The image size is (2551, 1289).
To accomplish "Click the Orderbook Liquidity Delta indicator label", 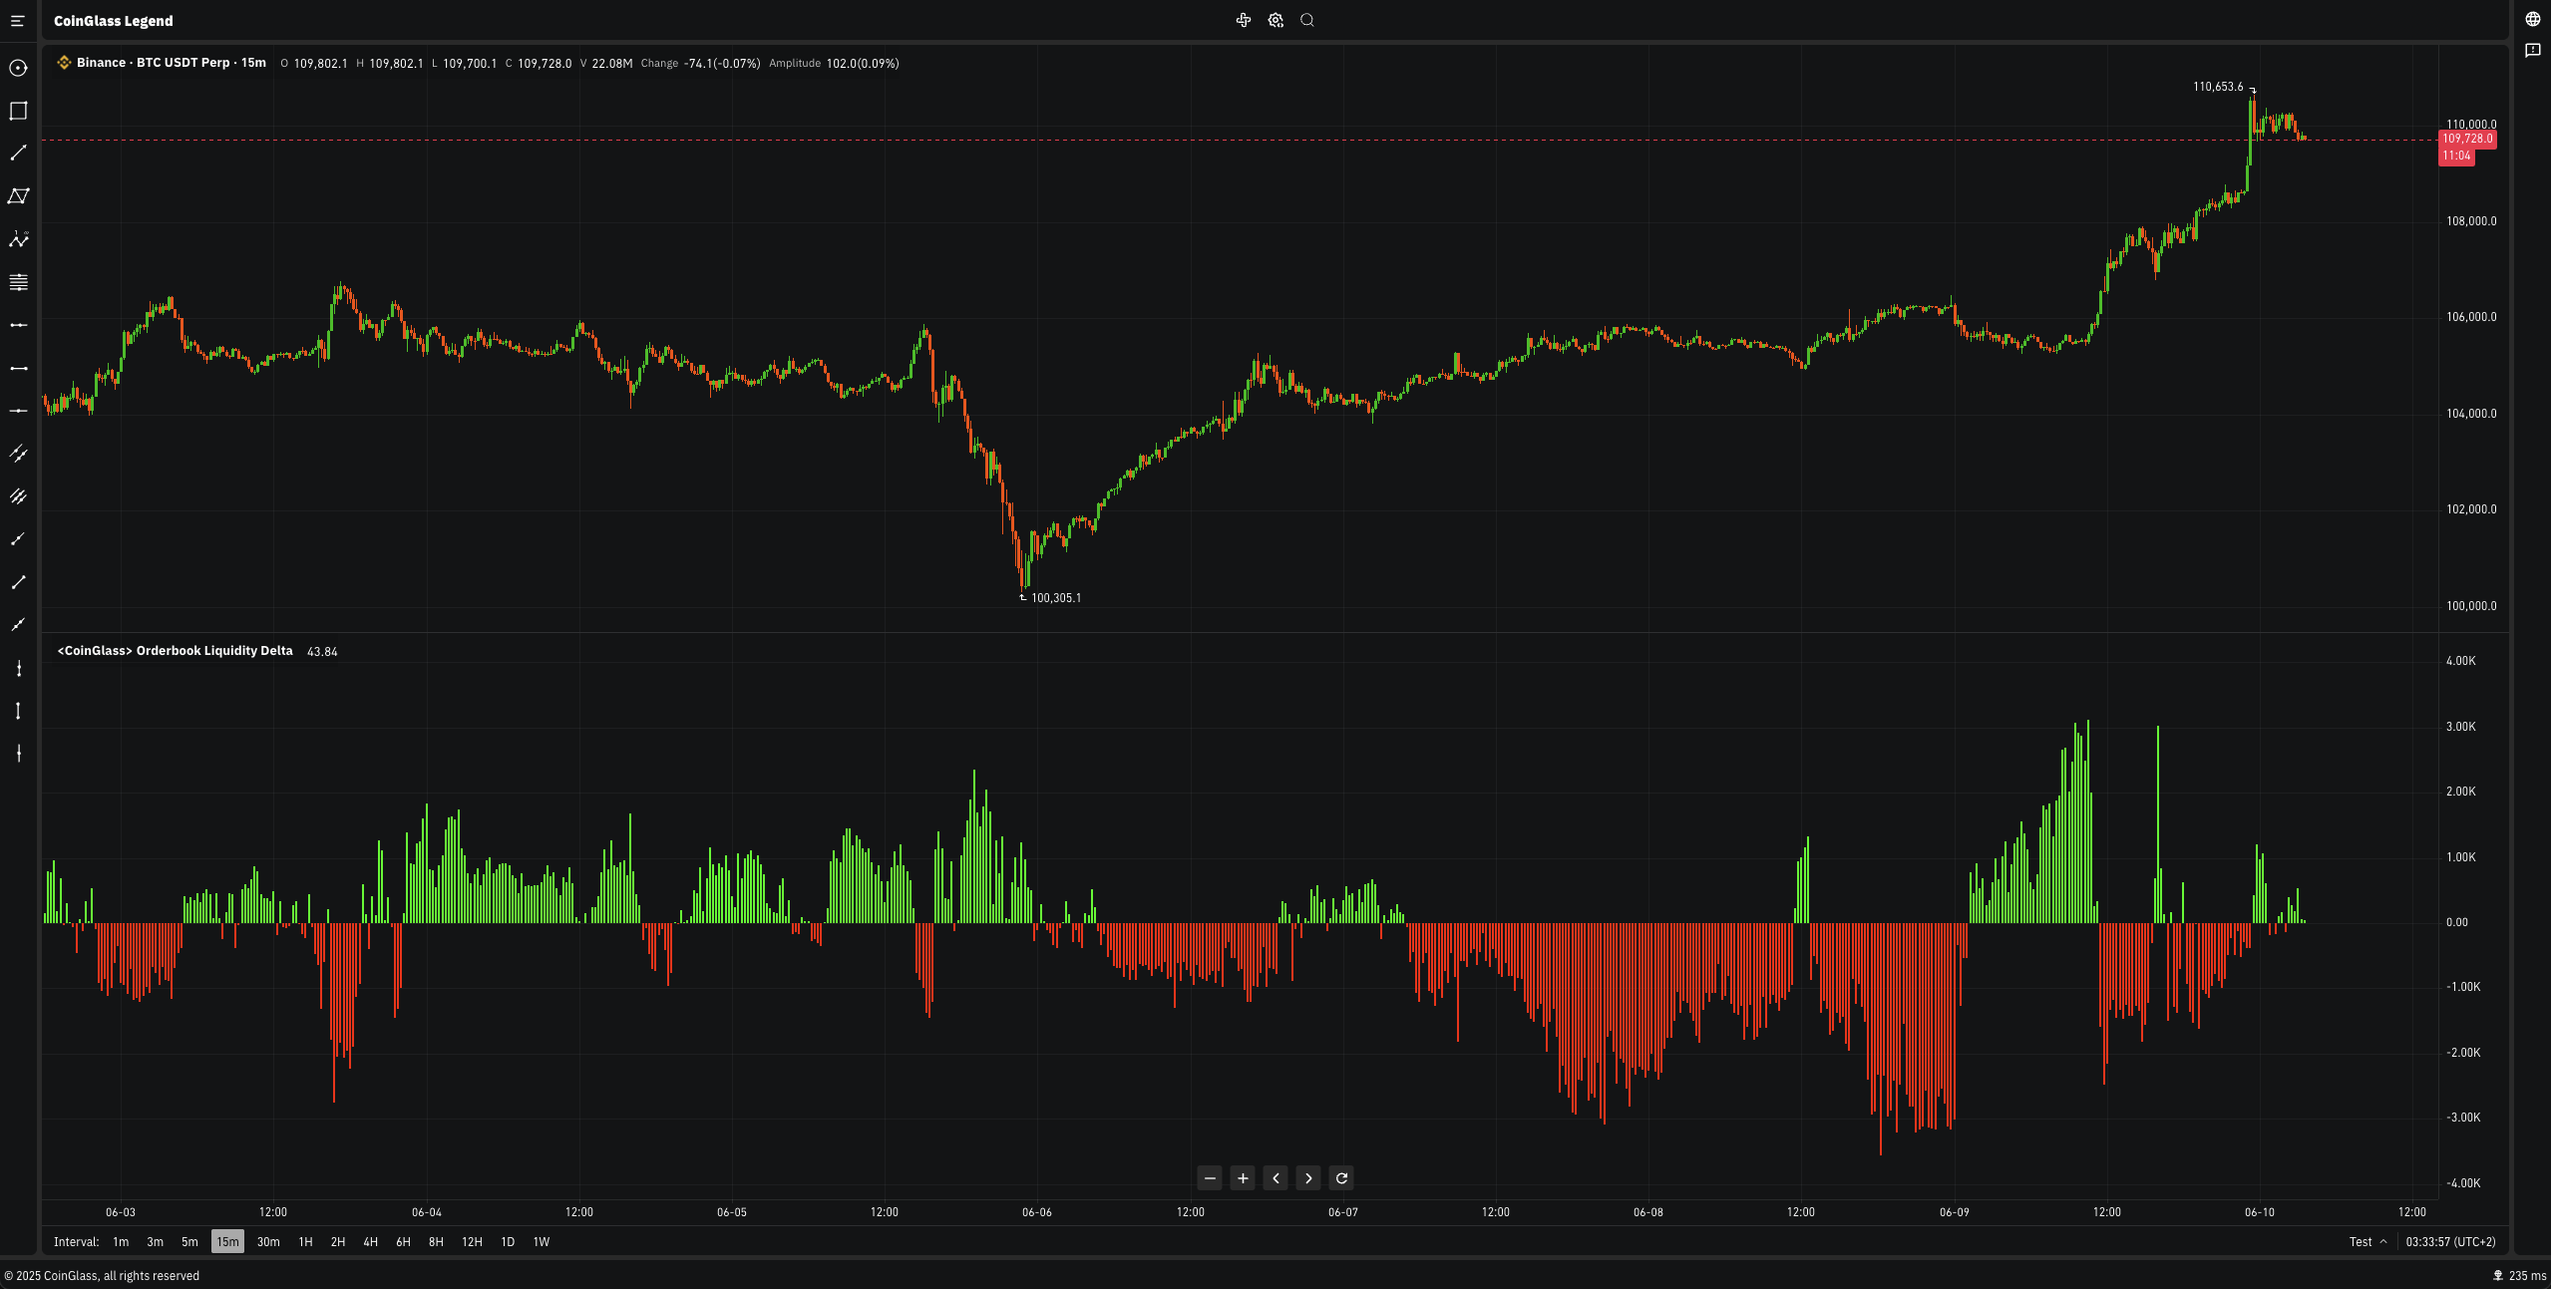I will point(175,651).
